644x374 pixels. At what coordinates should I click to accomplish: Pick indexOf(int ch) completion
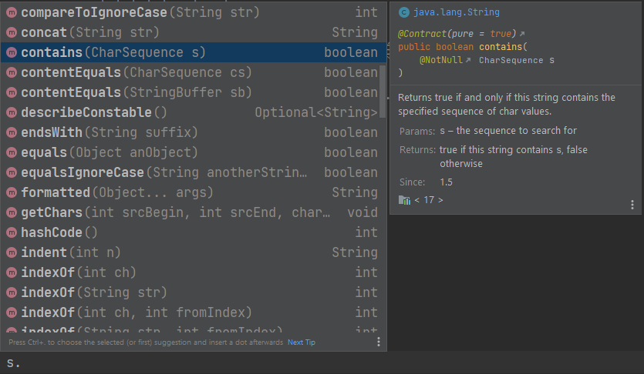click(x=193, y=273)
